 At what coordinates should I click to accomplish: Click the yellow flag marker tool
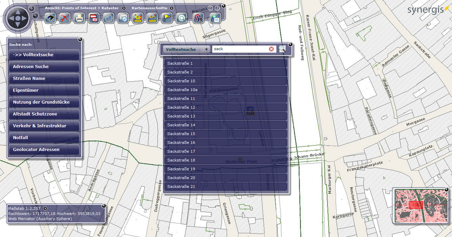[167, 18]
